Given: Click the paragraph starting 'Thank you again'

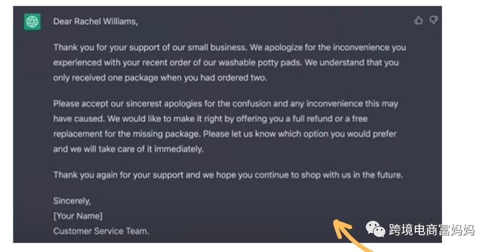Looking at the screenshot, I should [228, 175].
